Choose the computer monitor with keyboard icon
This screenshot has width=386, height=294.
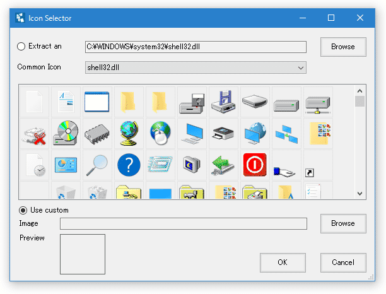coord(192,134)
